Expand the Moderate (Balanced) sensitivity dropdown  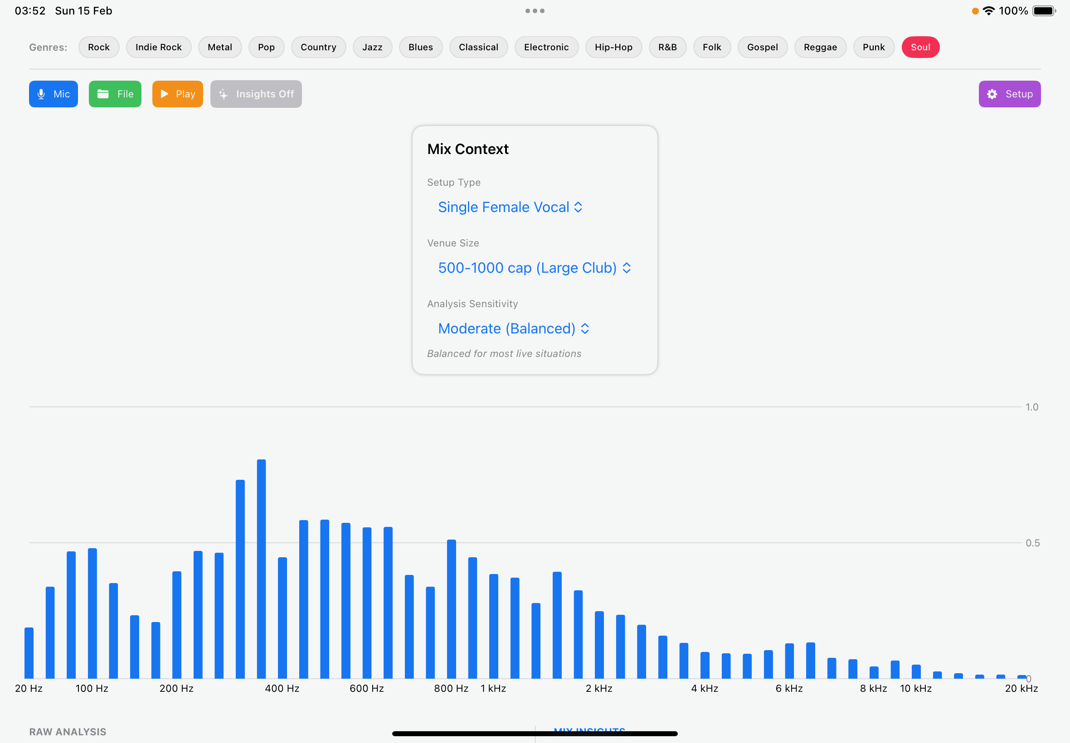(x=513, y=328)
